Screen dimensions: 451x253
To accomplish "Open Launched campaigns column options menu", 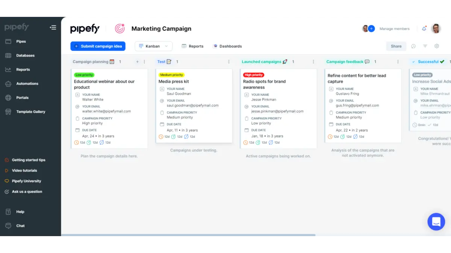I will (313, 62).
